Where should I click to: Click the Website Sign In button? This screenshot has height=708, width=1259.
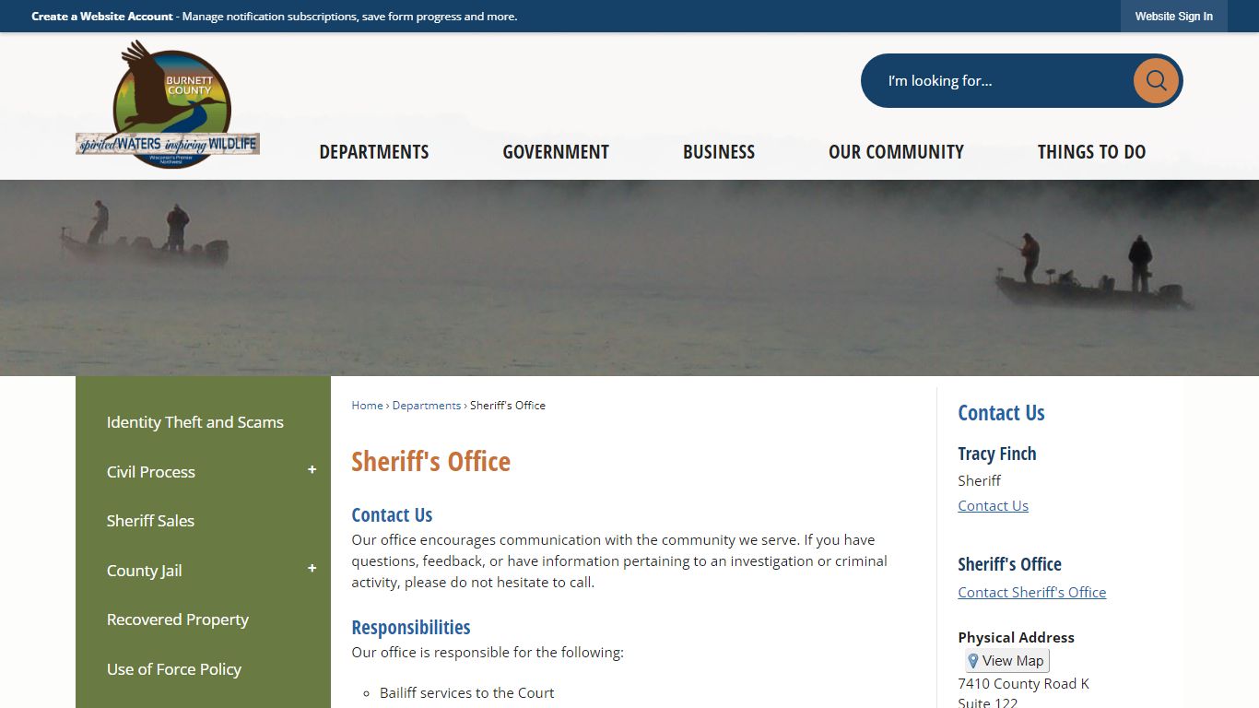click(1173, 17)
